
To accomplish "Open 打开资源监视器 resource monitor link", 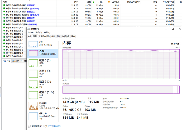I will (x=54, y=126).
